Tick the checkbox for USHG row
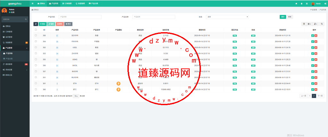The image size is (328, 137). 36,59
